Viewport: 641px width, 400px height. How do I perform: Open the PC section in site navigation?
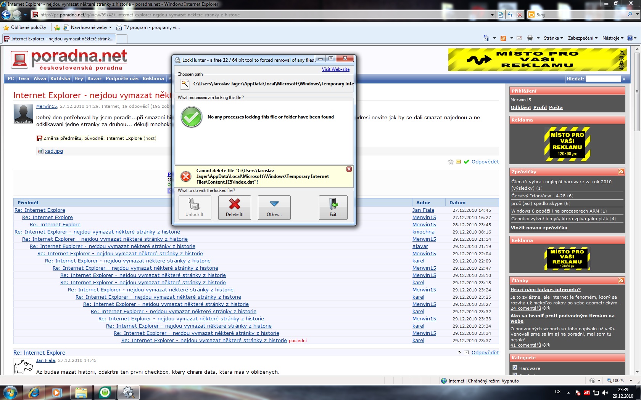11,78
